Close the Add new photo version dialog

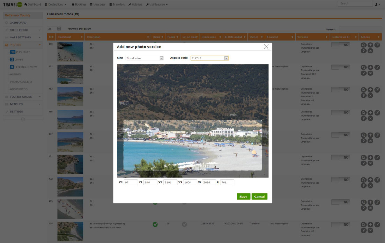coord(266,46)
